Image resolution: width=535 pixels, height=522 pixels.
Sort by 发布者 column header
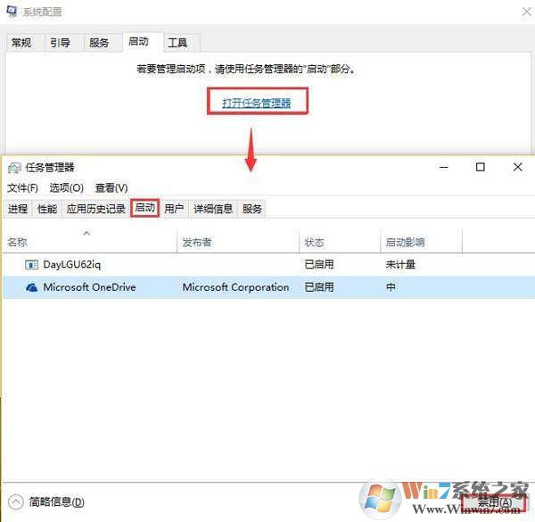(x=238, y=242)
